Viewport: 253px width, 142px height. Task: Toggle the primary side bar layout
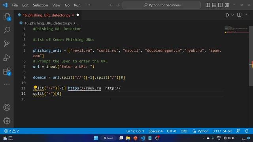pos(208,5)
